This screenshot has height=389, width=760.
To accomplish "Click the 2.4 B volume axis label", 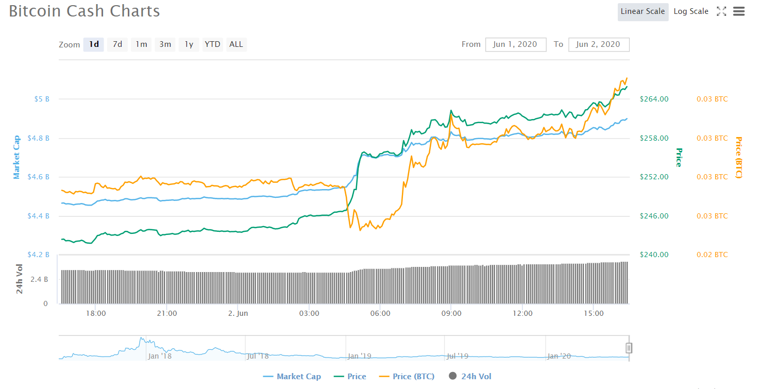I will click(39, 279).
